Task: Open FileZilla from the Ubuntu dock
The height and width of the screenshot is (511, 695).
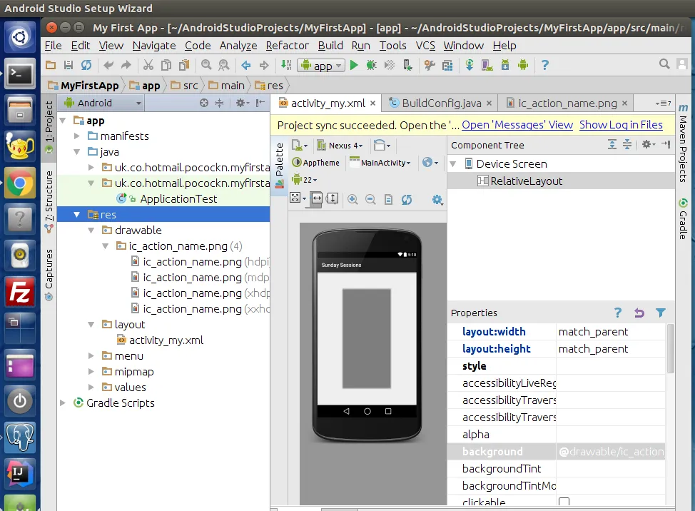Action: (20, 292)
